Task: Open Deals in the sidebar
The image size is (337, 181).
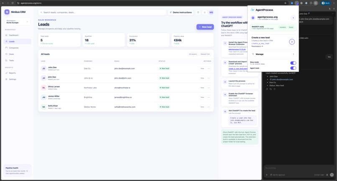Action: tap(18, 54)
